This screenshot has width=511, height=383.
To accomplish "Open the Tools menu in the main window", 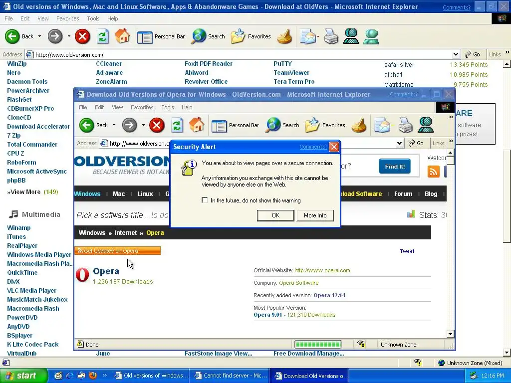I will pyautogui.click(x=93, y=18).
